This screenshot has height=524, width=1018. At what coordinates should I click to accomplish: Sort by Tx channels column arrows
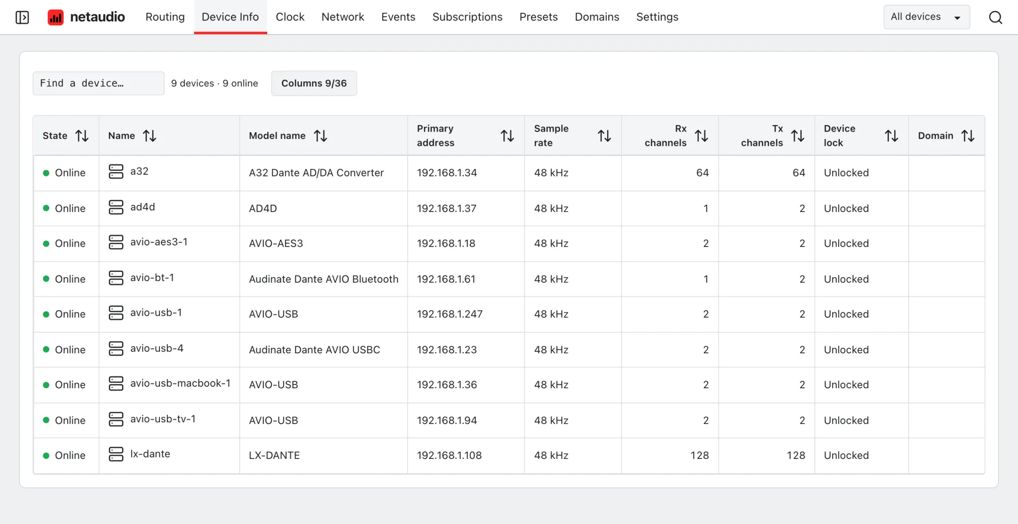coord(798,136)
